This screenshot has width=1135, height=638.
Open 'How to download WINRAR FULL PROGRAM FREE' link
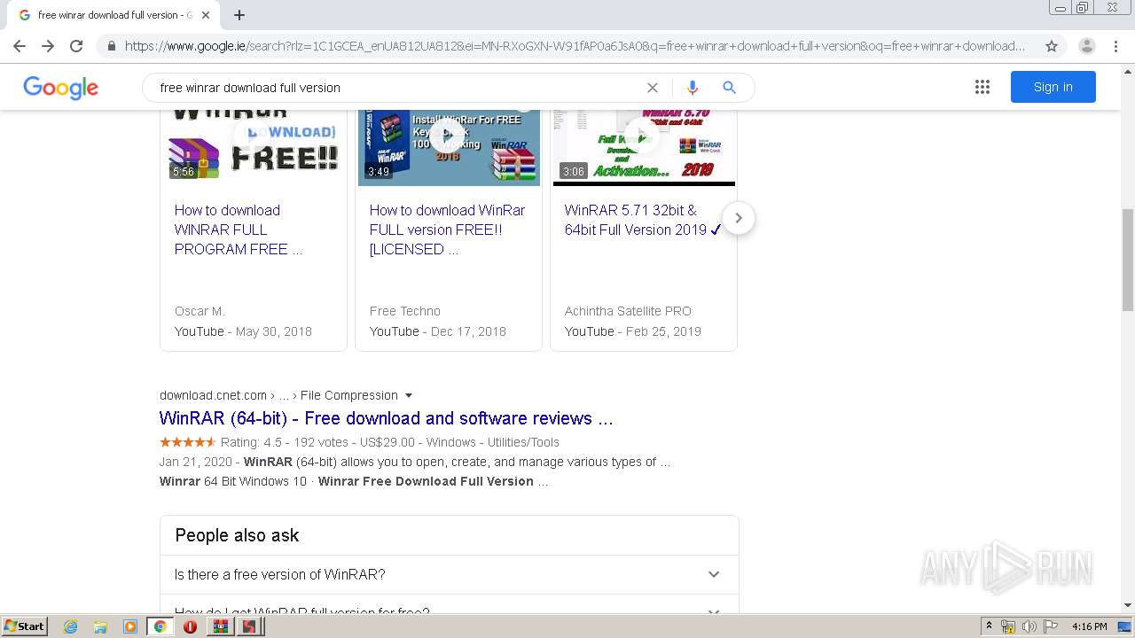click(x=239, y=230)
